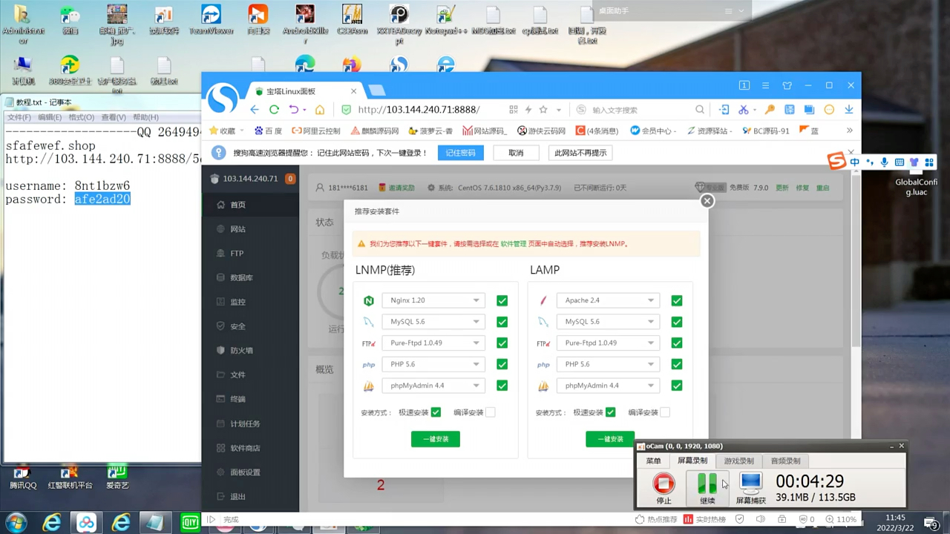
Task: Reload the page with the refresh icon
Action: tap(274, 110)
